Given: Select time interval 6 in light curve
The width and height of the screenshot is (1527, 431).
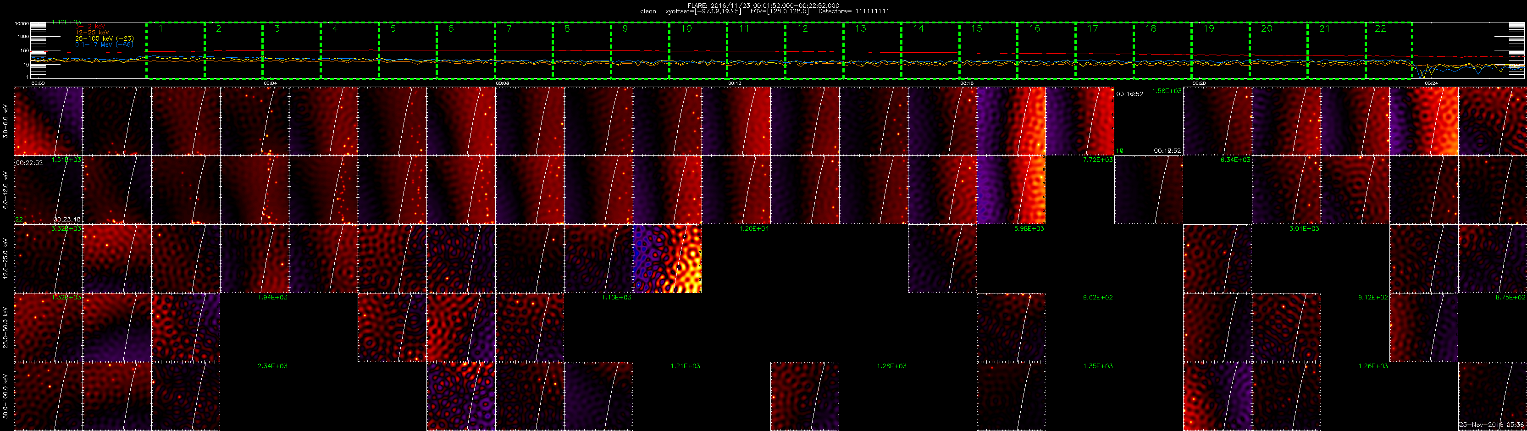Looking at the screenshot, I should [x=466, y=50].
